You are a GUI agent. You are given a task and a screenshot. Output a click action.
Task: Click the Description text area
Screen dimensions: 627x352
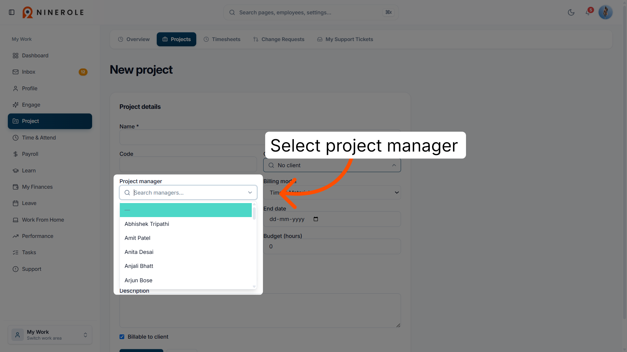pos(260,311)
